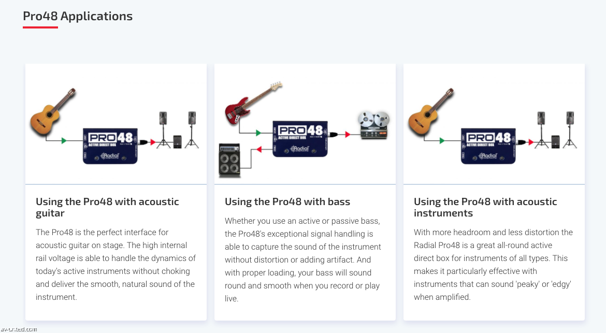Click the Pro48 direct box in the bass card
Screen dimensions: 606x333
click(300, 138)
